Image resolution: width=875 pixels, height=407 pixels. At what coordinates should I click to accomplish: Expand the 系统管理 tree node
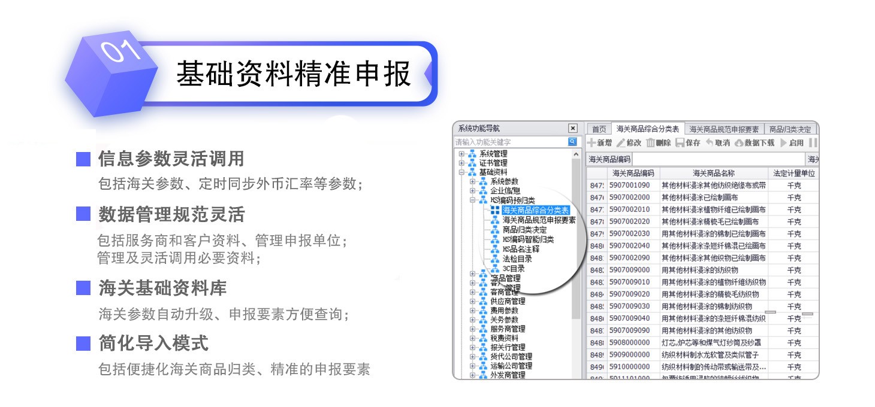click(x=461, y=154)
